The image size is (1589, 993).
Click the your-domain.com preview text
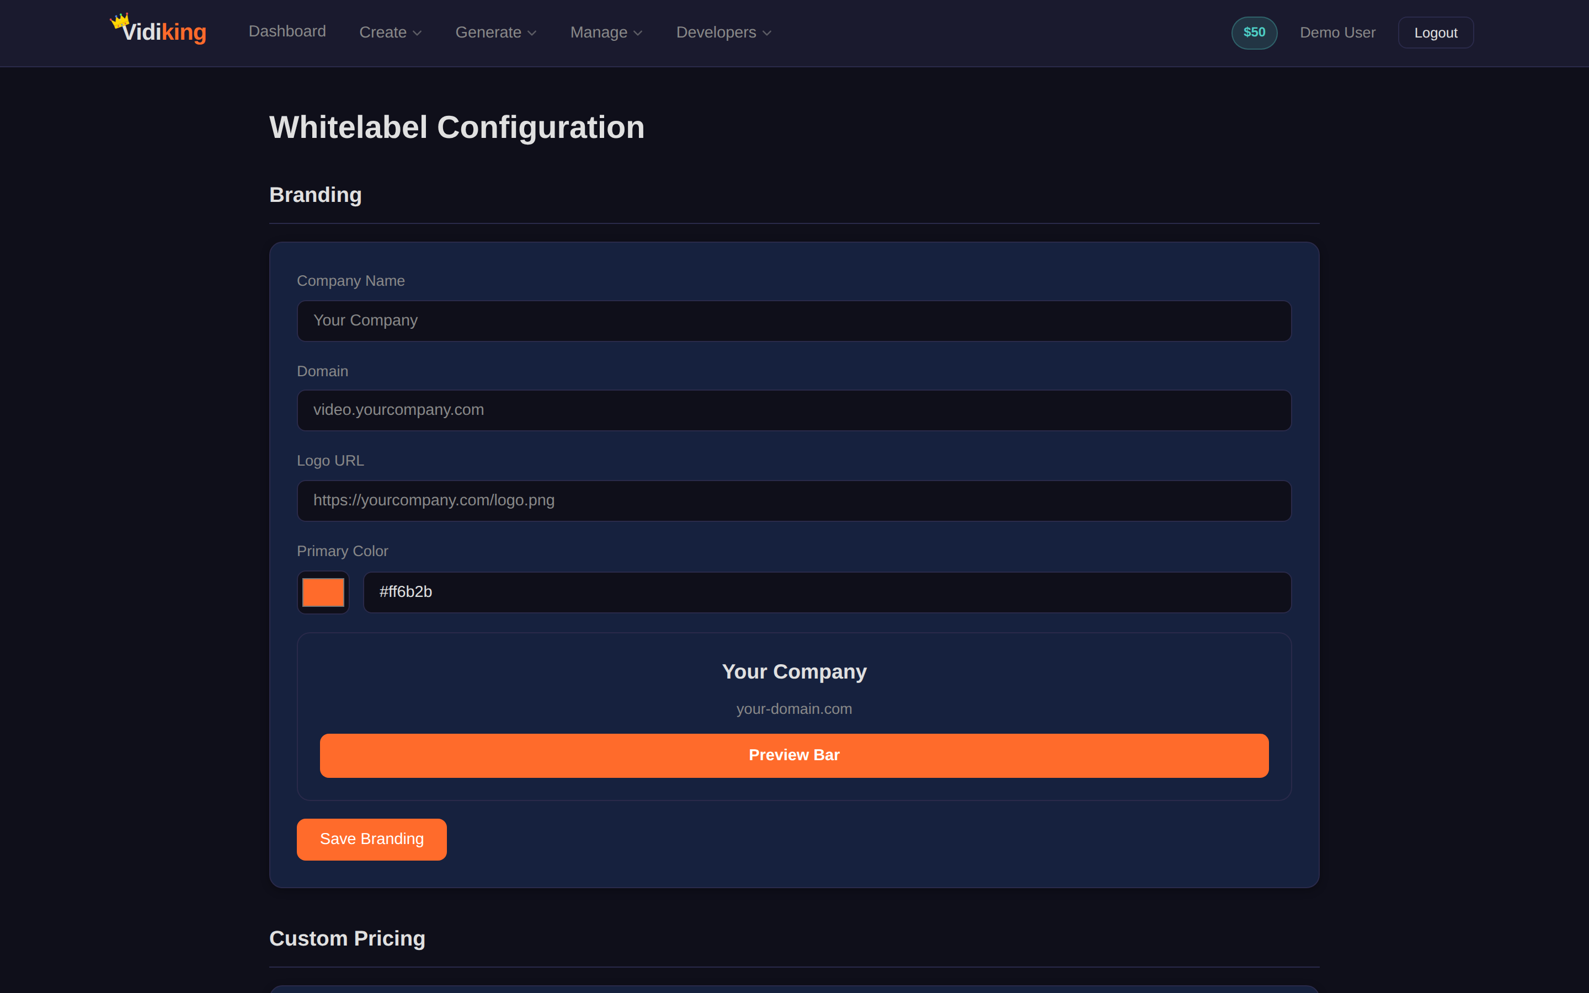pyautogui.click(x=794, y=709)
